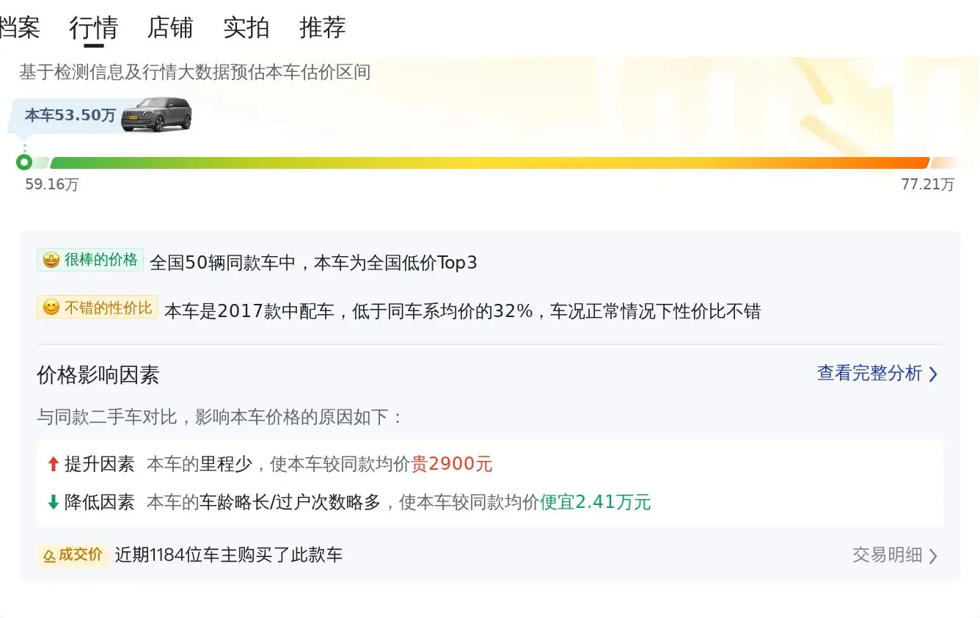Open the 店铺 tab
Screen dimensions: 980x618
tap(170, 28)
